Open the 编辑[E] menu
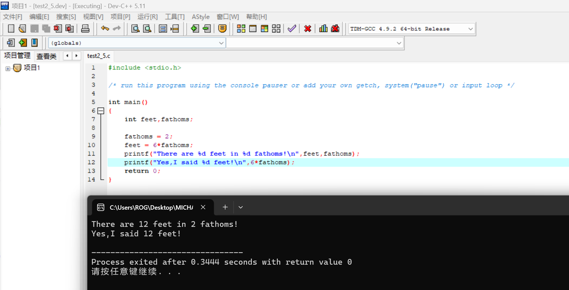 pos(39,17)
